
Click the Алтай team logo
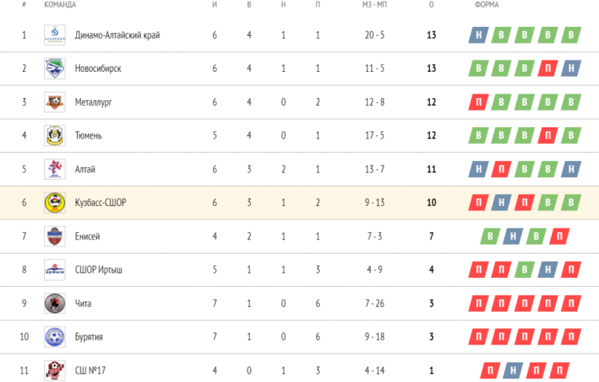(55, 169)
